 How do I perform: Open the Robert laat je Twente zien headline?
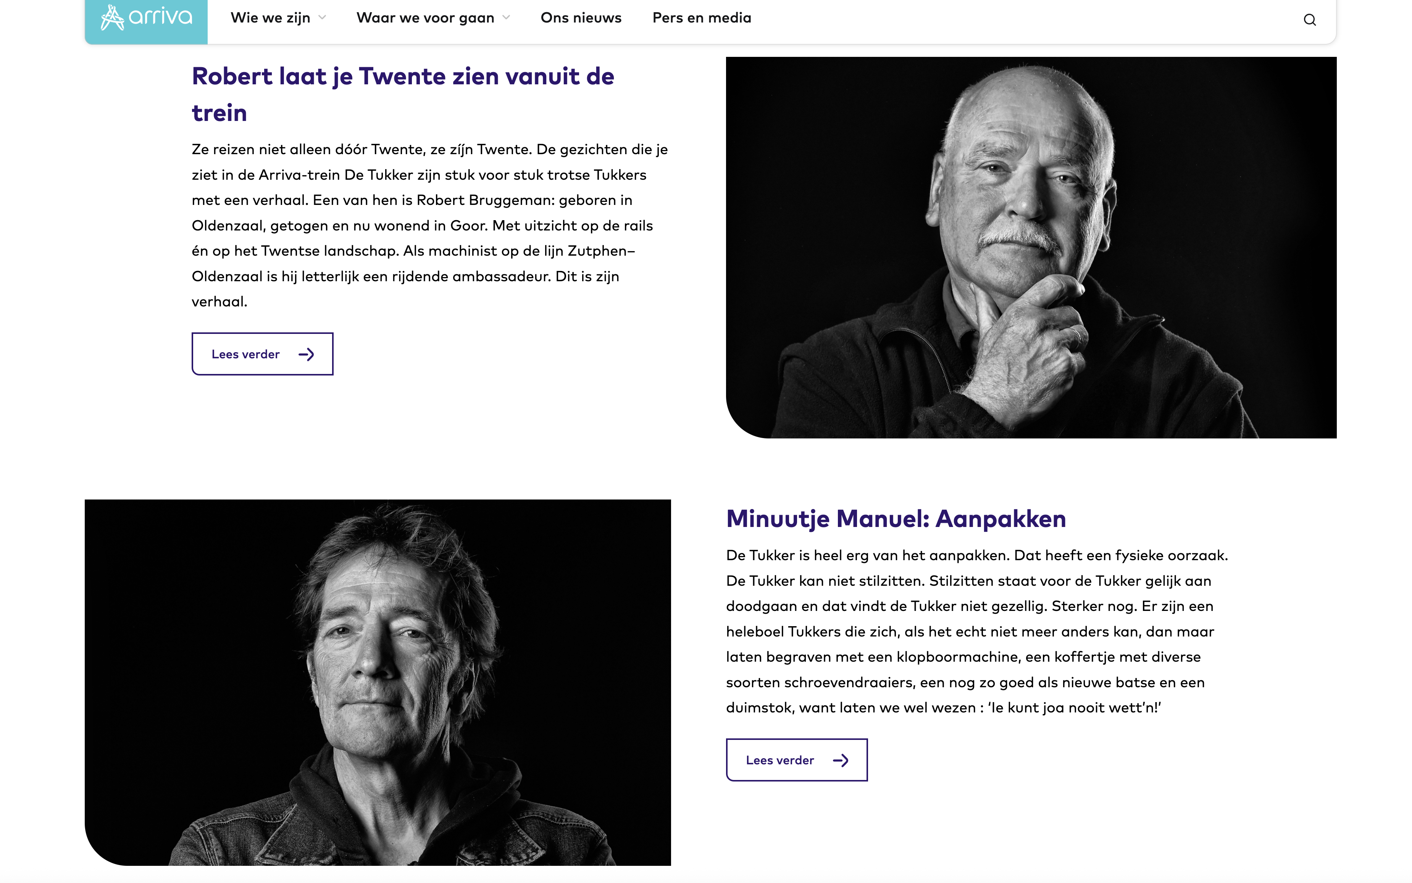403,95
